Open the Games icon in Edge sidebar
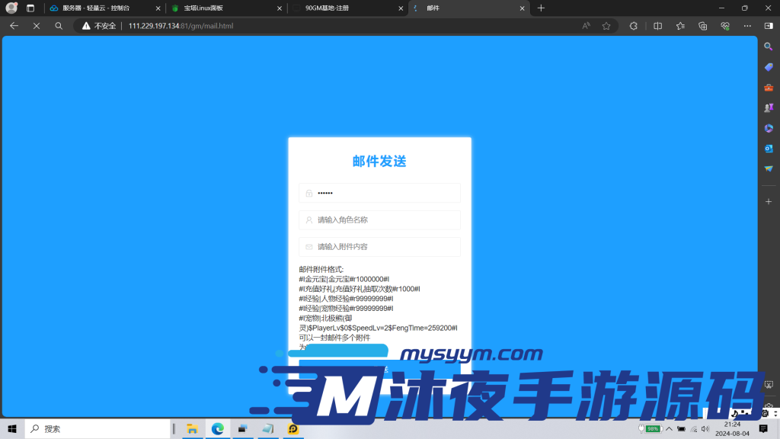Image resolution: width=780 pixels, height=439 pixels. click(769, 107)
